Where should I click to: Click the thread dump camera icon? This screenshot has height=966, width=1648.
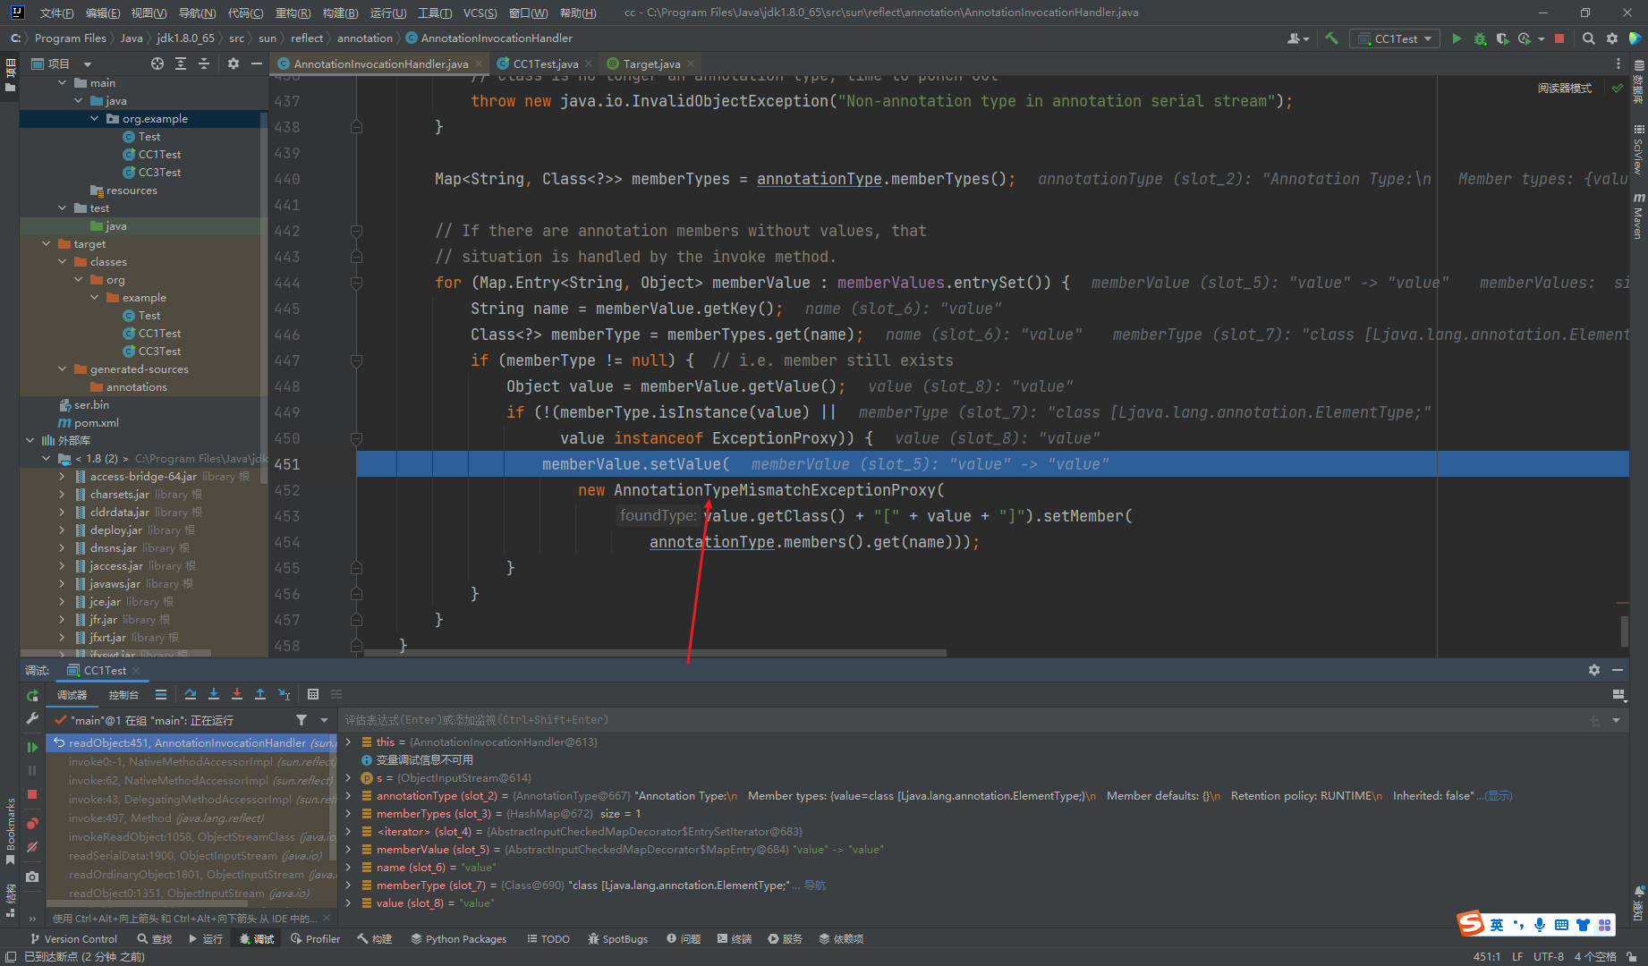pyautogui.click(x=32, y=877)
